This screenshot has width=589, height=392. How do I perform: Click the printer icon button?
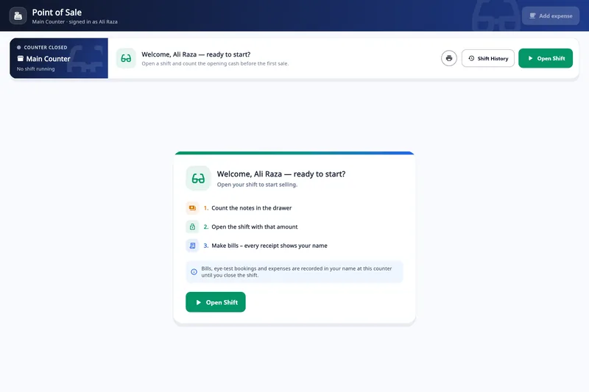click(449, 58)
